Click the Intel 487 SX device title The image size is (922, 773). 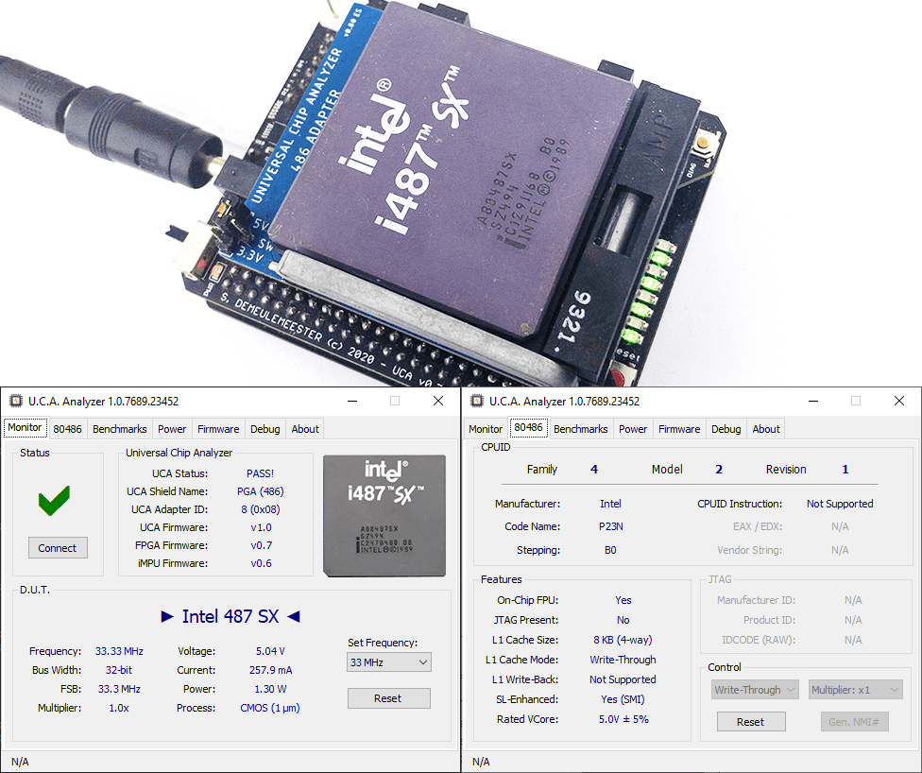click(x=230, y=616)
